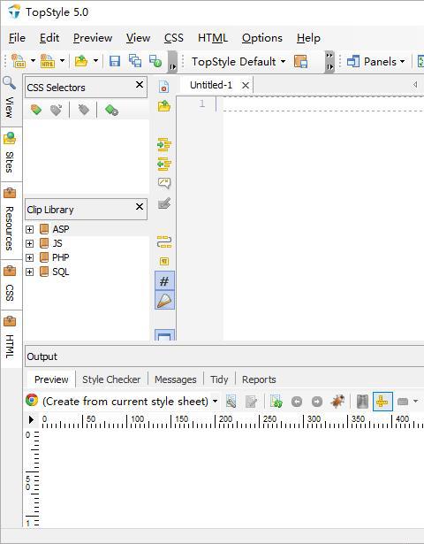This screenshot has width=424, height=544.
Task: Open the Sites sidebar tab
Action: coord(10,155)
